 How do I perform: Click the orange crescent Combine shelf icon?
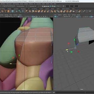[27, 11]
